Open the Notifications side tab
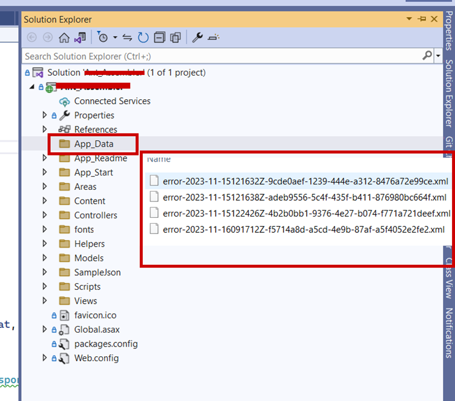 click(x=448, y=333)
